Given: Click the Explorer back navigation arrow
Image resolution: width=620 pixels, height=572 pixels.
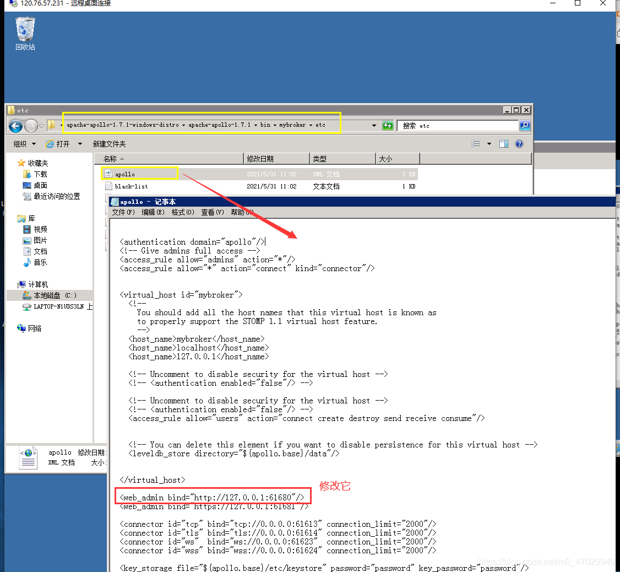Looking at the screenshot, I should 16,126.
